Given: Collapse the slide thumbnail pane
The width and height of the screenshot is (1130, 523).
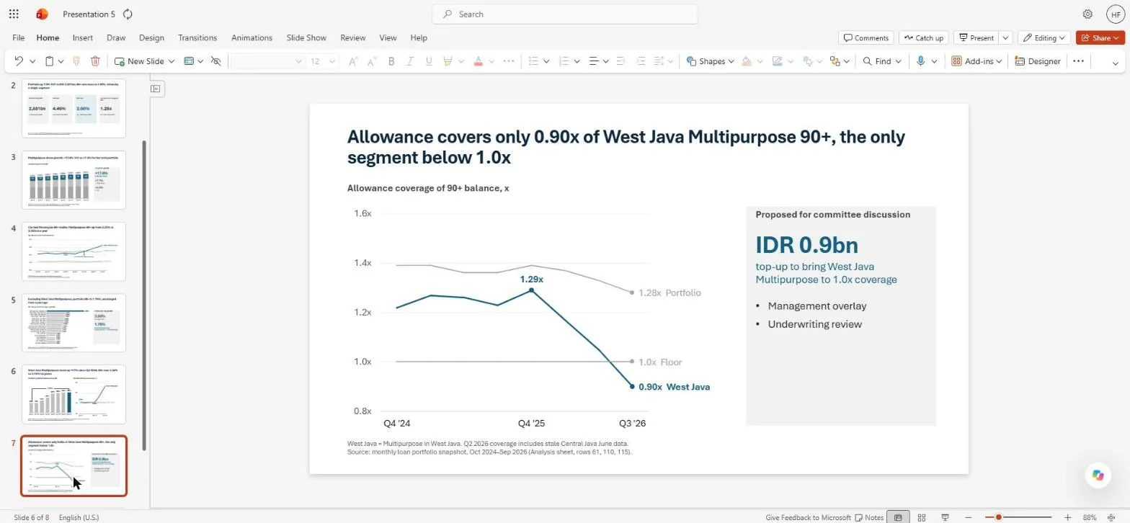Looking at the screenshot, I should click(156, 89).
